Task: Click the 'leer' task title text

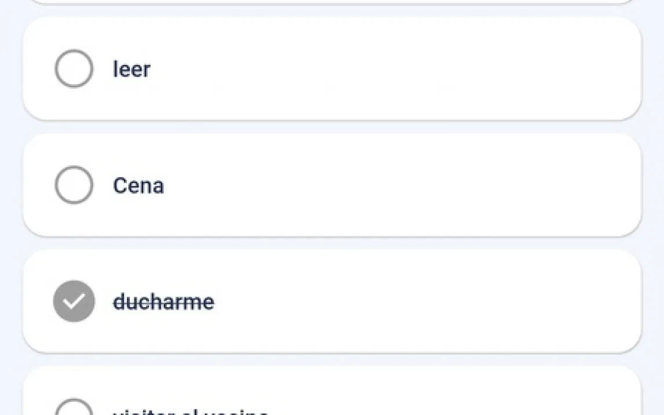Action: coord(132,69)
